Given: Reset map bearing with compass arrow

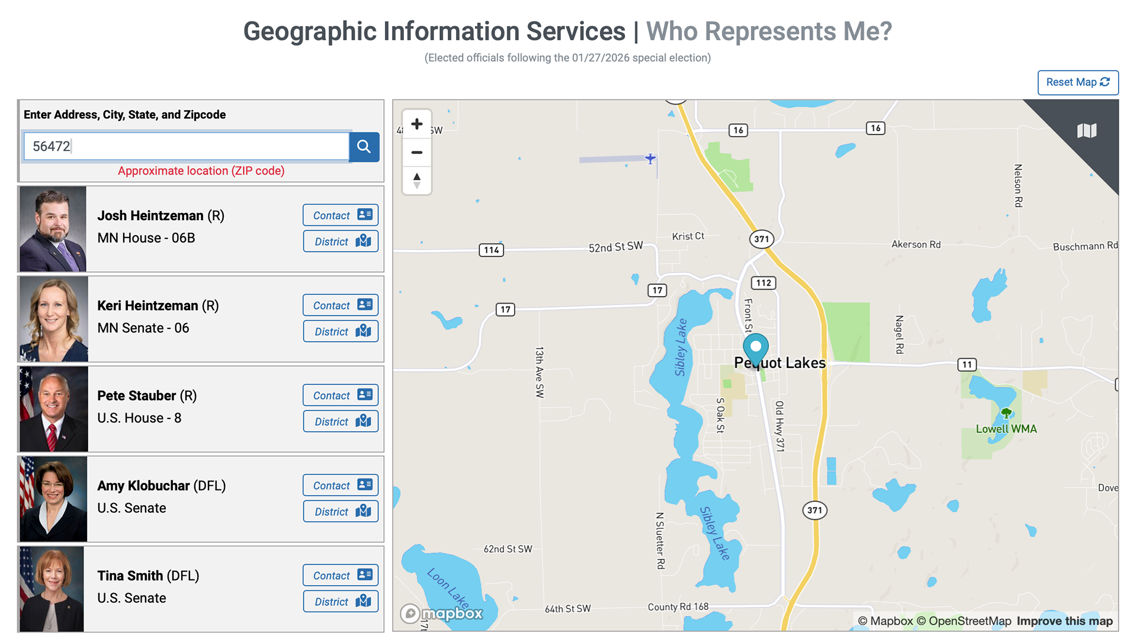Looking at the screenshot, I should click(417, 181).
